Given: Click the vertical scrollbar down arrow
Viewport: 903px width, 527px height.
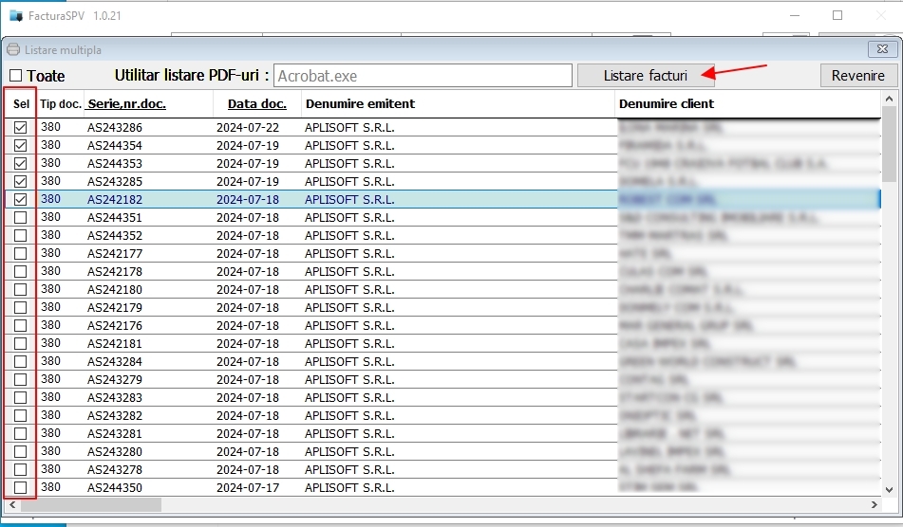Looking at the screenshot, I should pos(889,489).
